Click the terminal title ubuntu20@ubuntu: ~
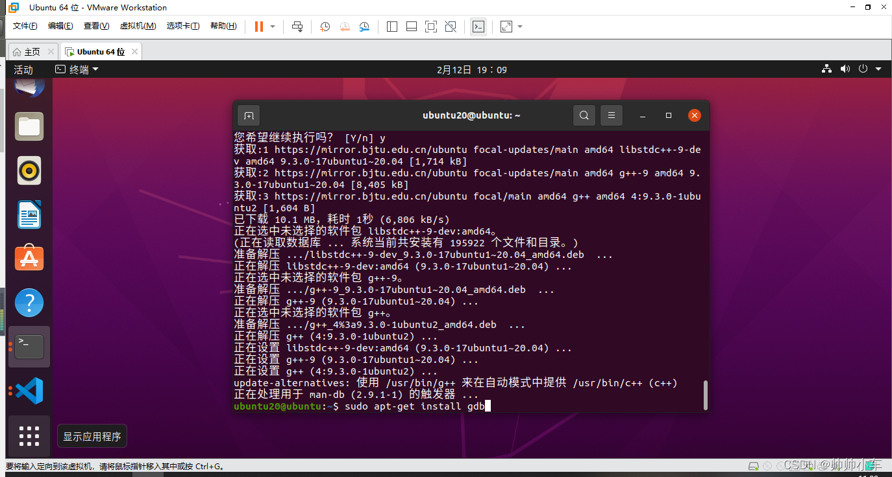This screenshot has width=892, height=477. 471,115
